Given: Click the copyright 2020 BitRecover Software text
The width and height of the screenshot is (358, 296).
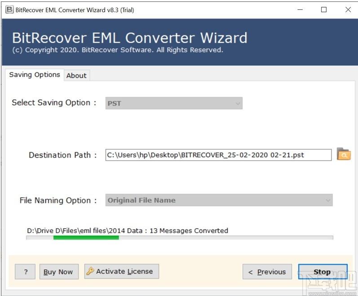Looking at the screenshot, I should coord(118,50).
